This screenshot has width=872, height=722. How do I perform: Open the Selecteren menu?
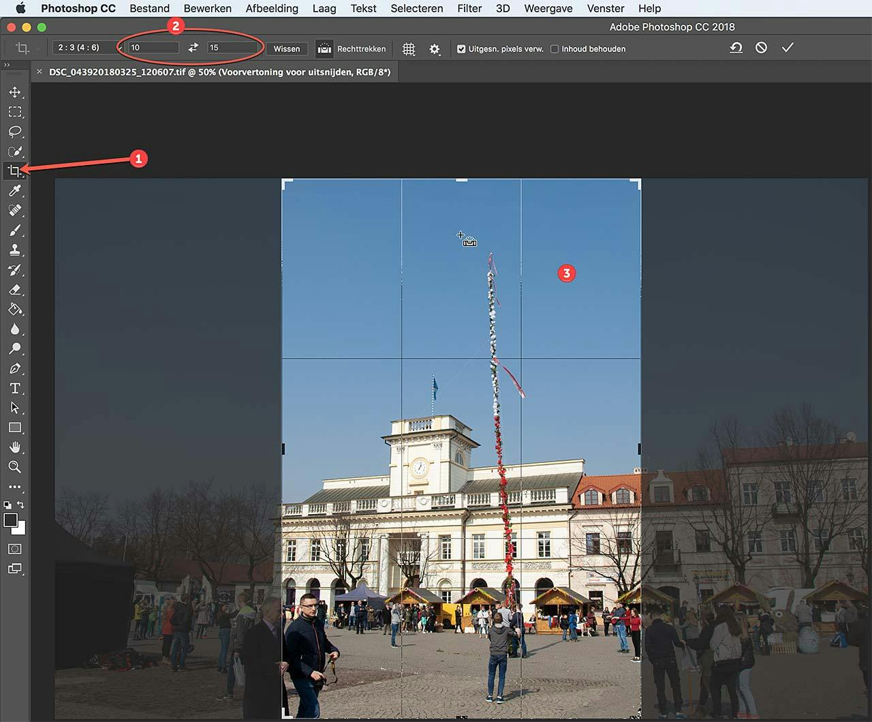(x=417, y=8)
